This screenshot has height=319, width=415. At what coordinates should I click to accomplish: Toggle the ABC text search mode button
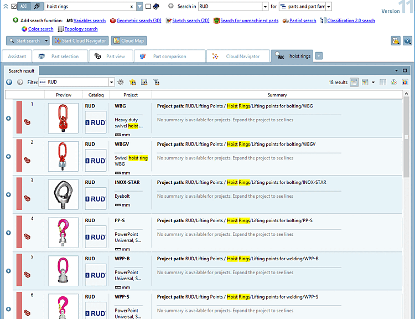pyautogui.click(x=24, y=6)
